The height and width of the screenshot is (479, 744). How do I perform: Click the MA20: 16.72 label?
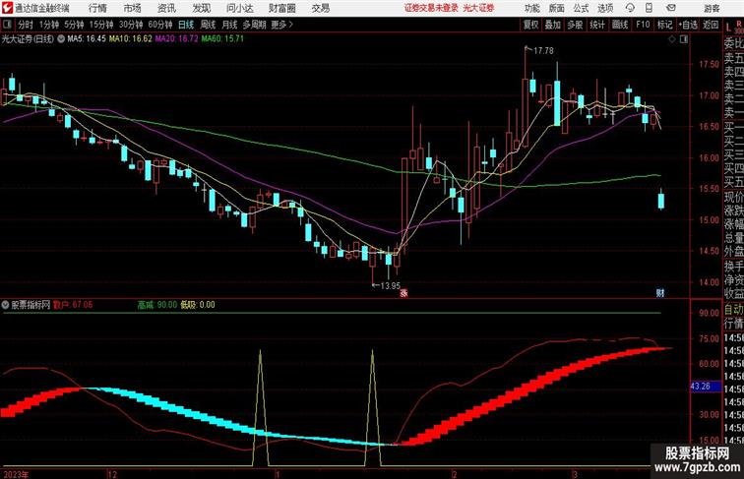click(176, 39)
